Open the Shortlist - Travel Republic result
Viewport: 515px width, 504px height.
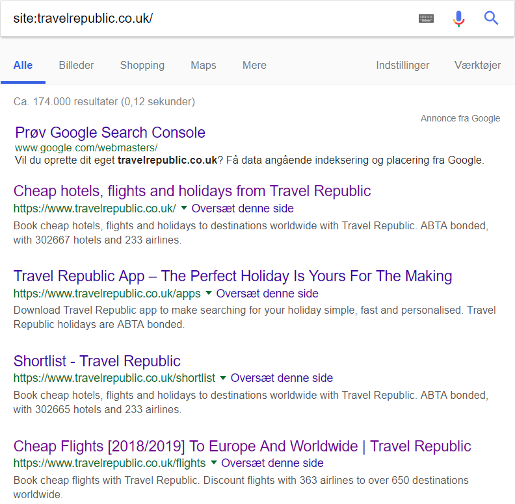[x=97, y=361]
